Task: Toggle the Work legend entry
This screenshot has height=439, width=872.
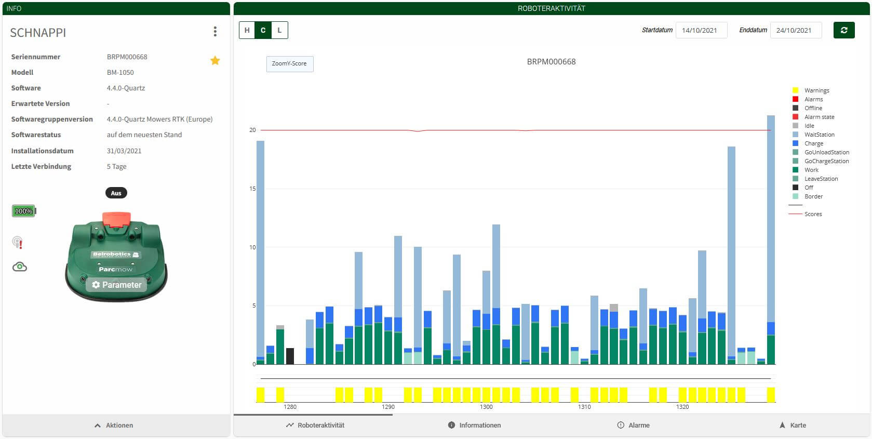Action: point(806,170)
